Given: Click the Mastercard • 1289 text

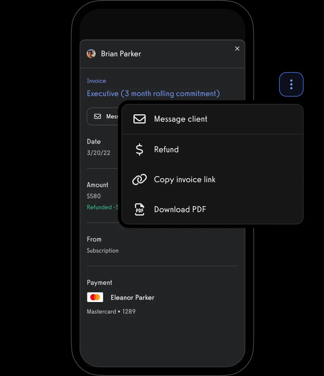Looking at the screenshot, I should (x=111, y=311).
